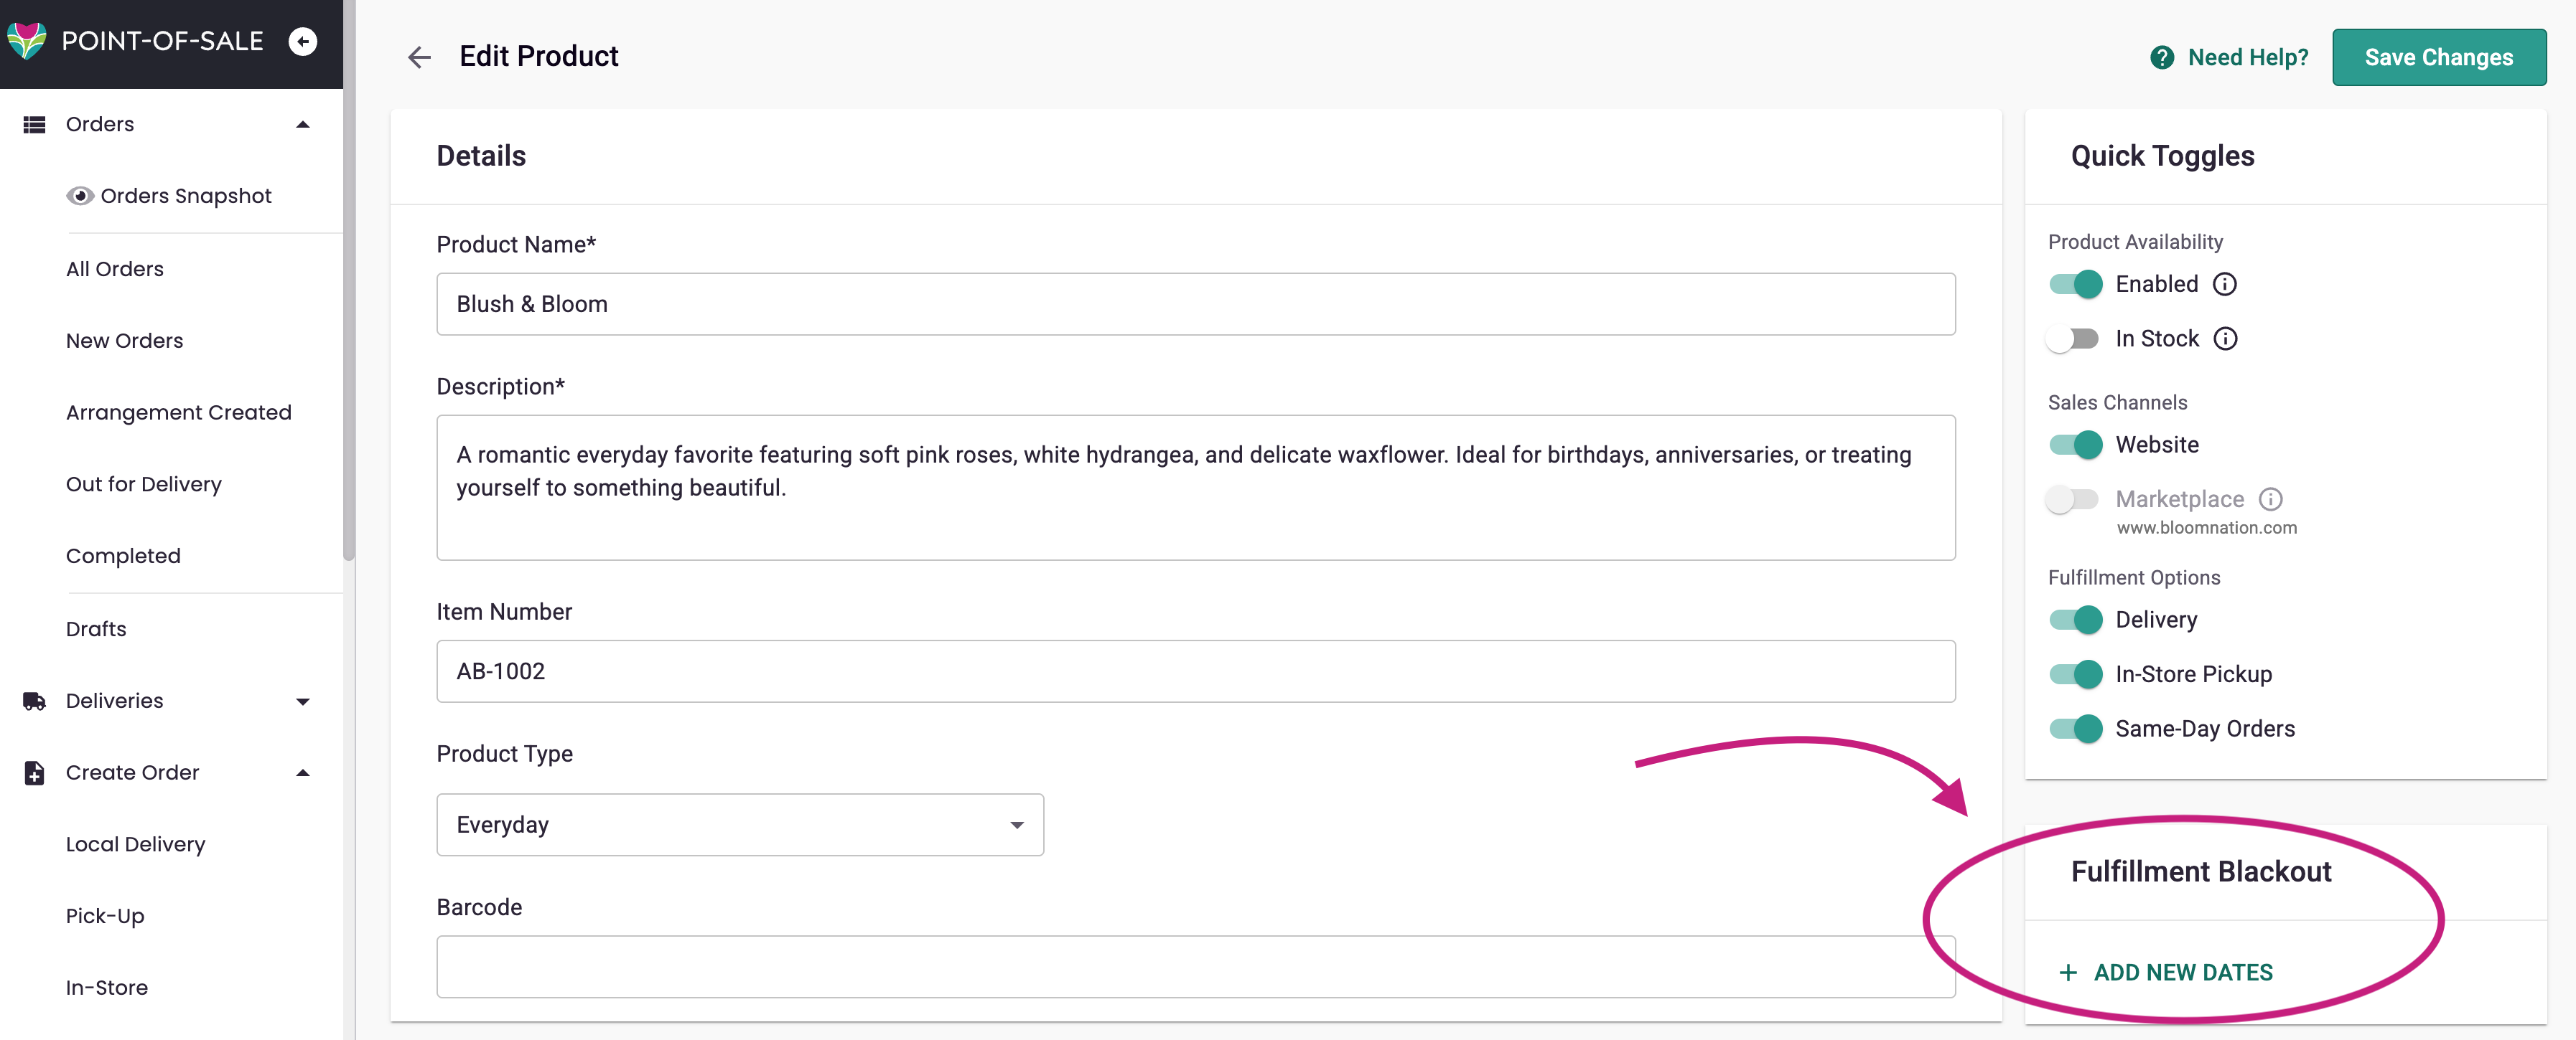This screenshot has height=1040, width=2576.
Task: Click the back arrow beside Edit Product
Action: [x=419, y=57]
